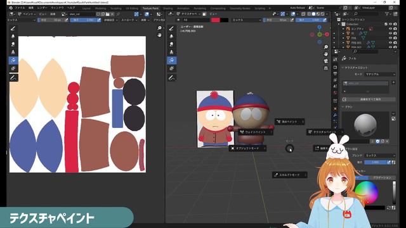This screenshot has height=228, width=406.
Task: Disable rendering for the Collection camera icon
Action: pyautogui.click(x=395, y=24)
